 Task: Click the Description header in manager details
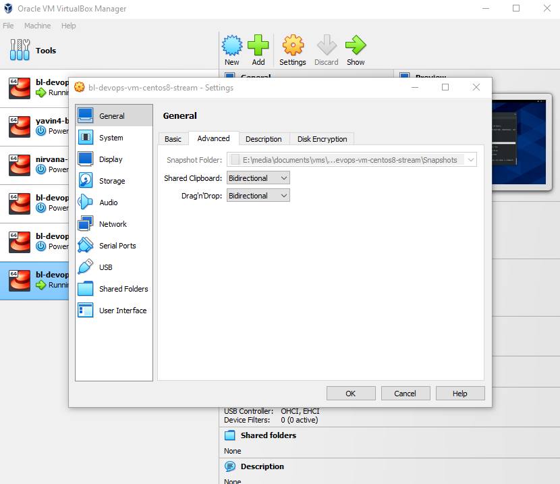click(x=262, y=466)
